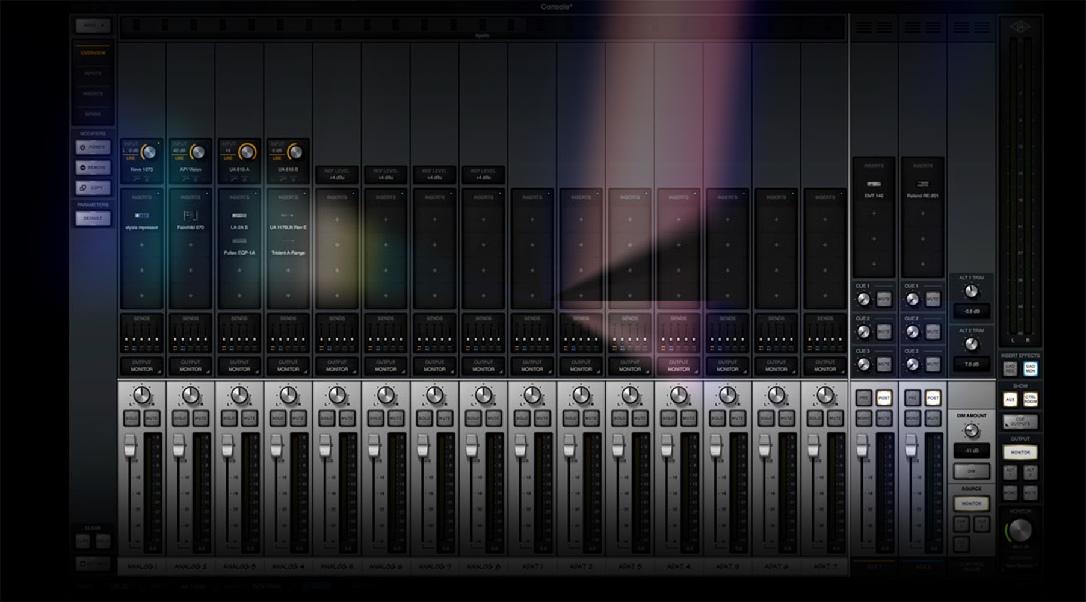1086x602 pixels.
Task: Open the Analog 5 Ref Level selector
Action: (x=337, y=175)
